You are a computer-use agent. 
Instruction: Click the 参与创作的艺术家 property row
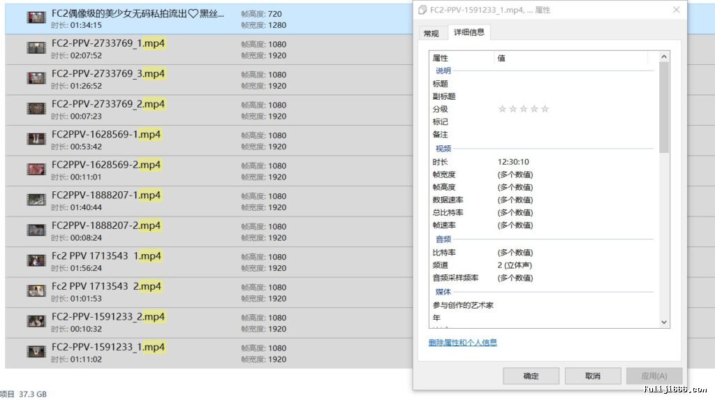point(543,305)
